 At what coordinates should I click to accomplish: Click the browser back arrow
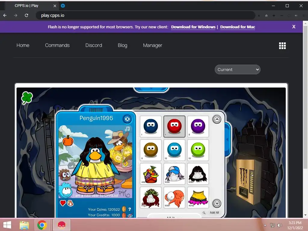click(x=5, y=15)
